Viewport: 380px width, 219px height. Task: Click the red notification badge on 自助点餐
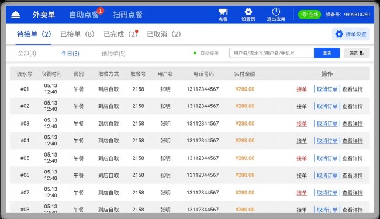tap(101, 11)
